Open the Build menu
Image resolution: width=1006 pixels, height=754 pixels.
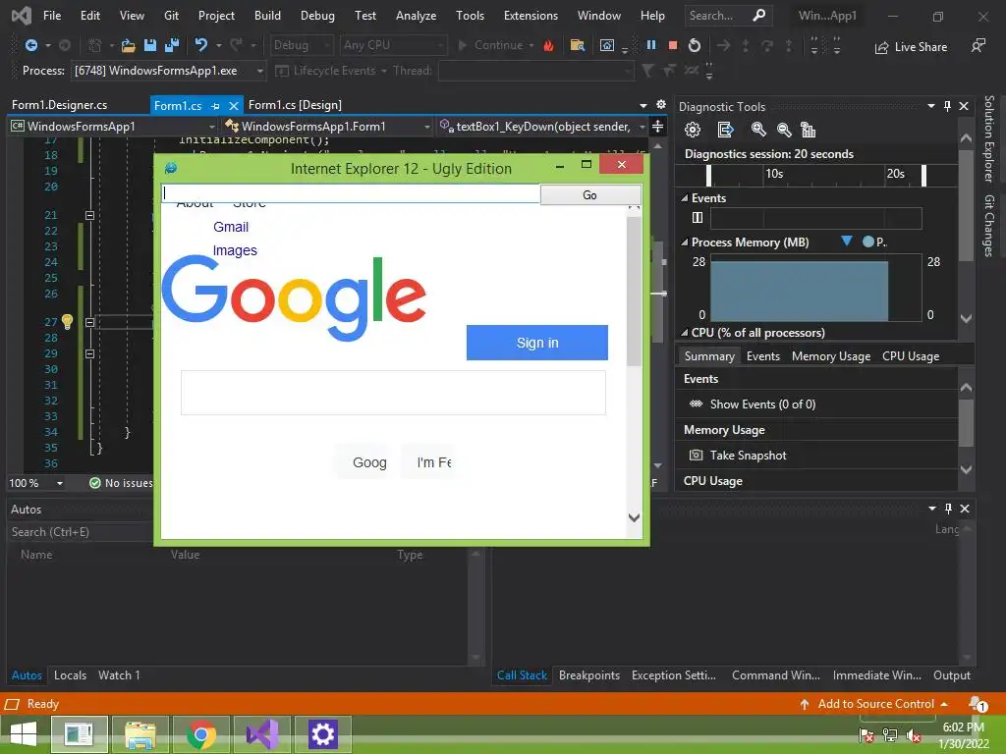tap(267, 16)
